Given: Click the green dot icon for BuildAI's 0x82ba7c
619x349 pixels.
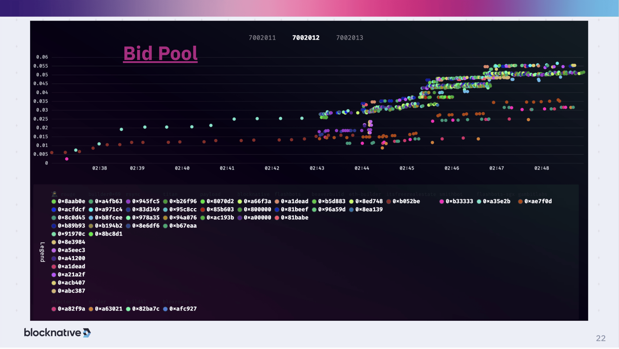Looking at the screenshot, I should click(x=128, y=309).
